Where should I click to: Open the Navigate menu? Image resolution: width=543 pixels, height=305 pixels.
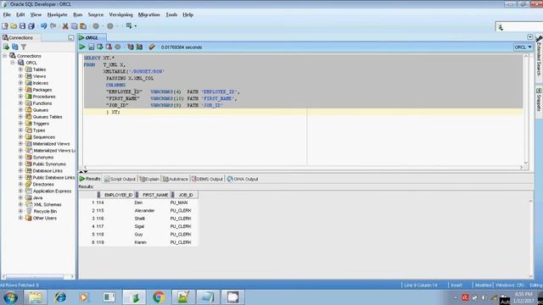[57, 15]
